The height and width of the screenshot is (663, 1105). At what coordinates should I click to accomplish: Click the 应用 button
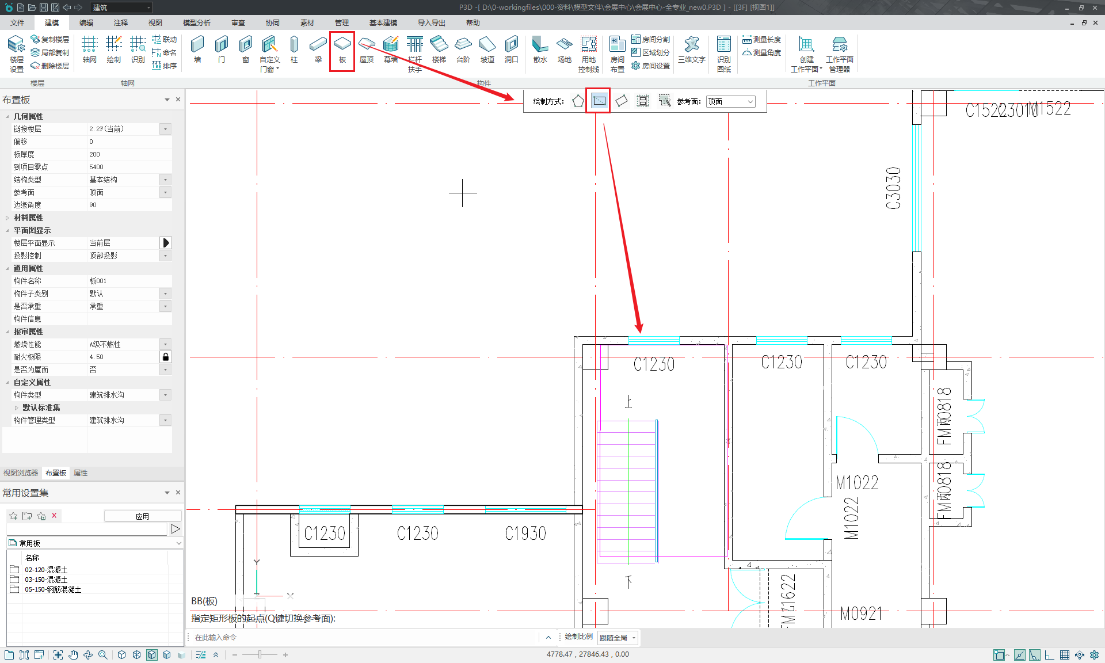click(142, 516)
